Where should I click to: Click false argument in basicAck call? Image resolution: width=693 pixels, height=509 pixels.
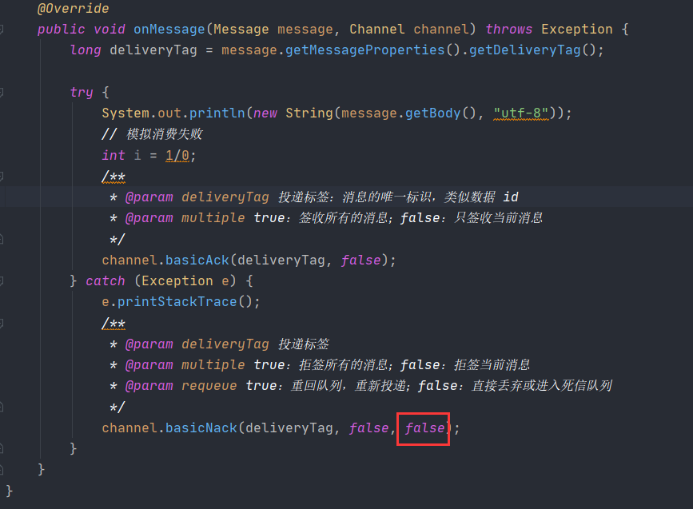[x=361, y=260]
